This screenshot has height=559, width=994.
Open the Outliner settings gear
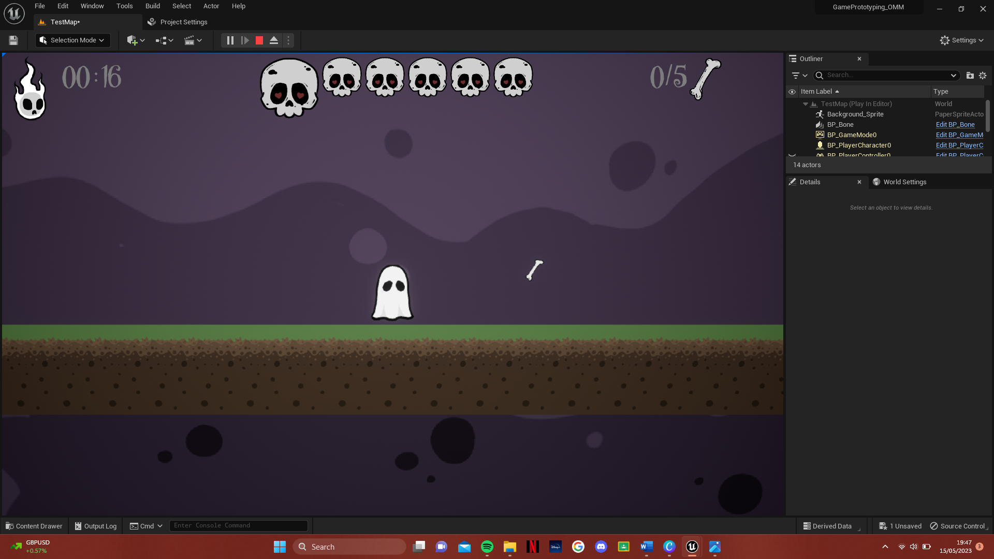click(x=983, y=76)
